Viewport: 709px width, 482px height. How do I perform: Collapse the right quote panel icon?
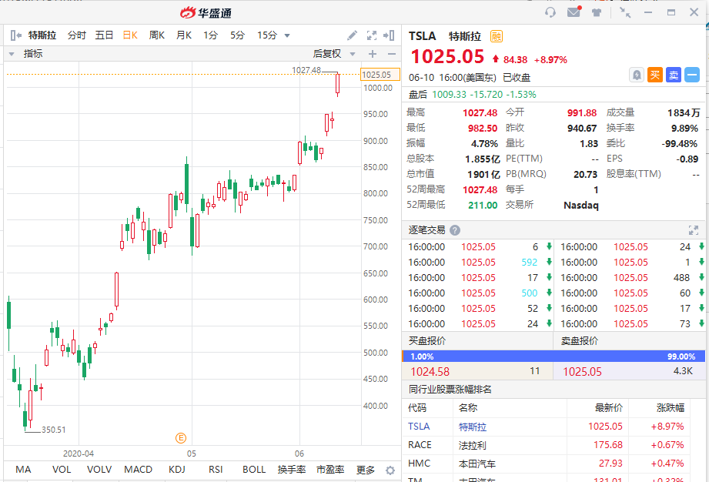[x=389, y=35]
